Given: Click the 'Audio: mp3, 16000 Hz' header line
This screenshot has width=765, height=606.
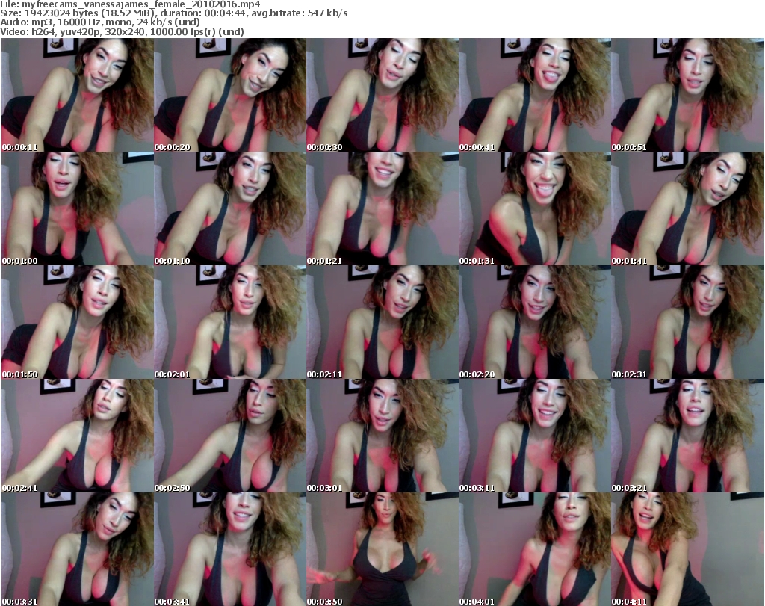Looking at the screenshot, I should pos(100,22).
